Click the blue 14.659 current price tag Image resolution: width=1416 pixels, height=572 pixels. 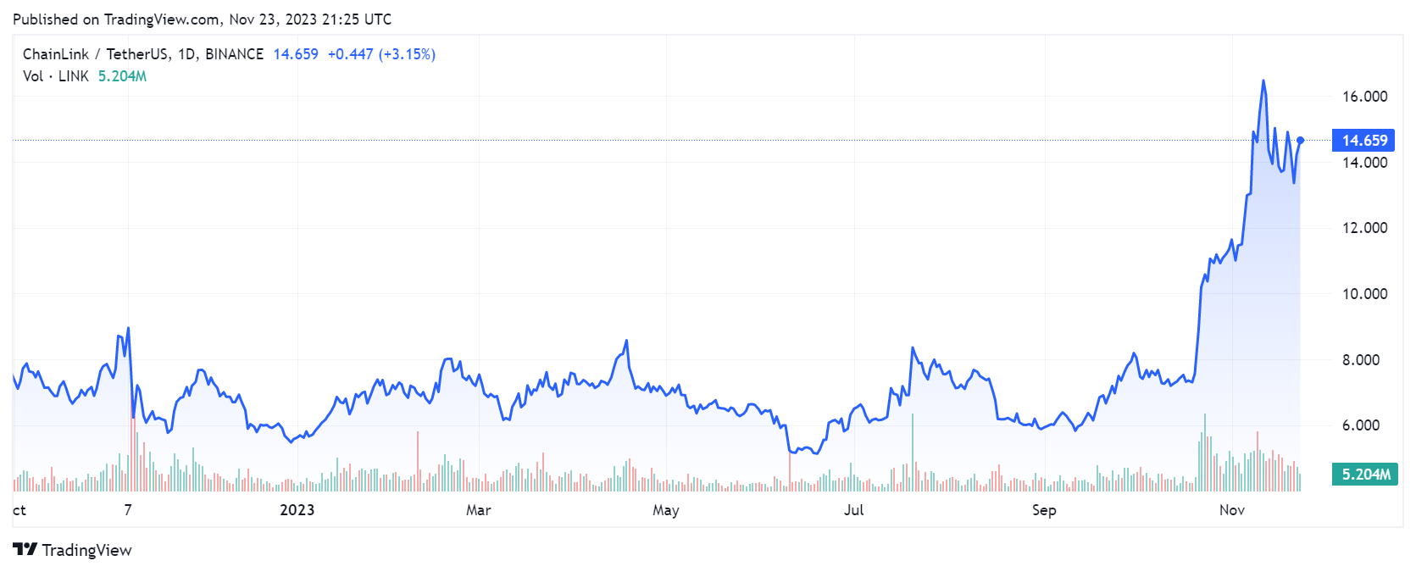tap(1363, 141)
